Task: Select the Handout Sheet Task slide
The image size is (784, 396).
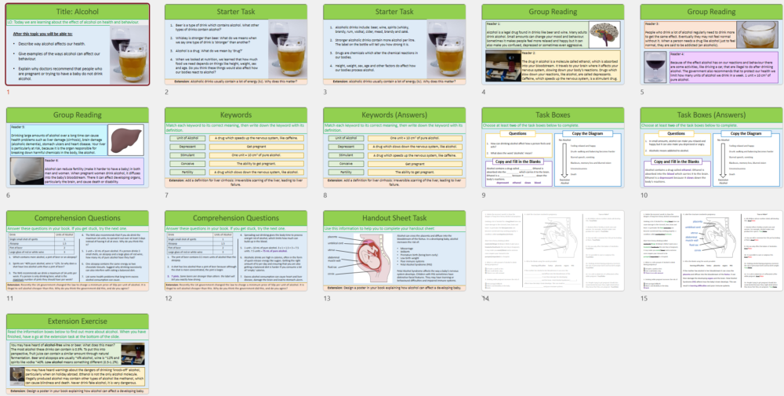Action: (x=394, y=251)
